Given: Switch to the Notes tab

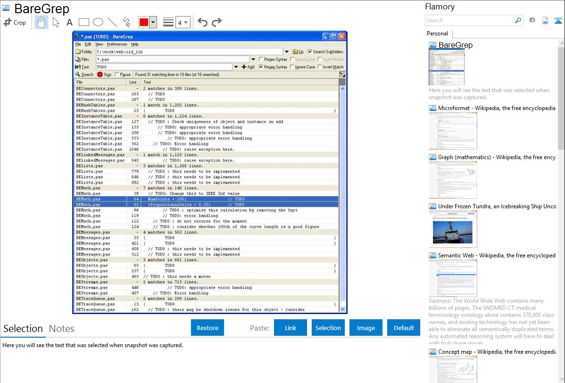Looking at the screenshot, I should pyautogui.click(x=62, y=329).
